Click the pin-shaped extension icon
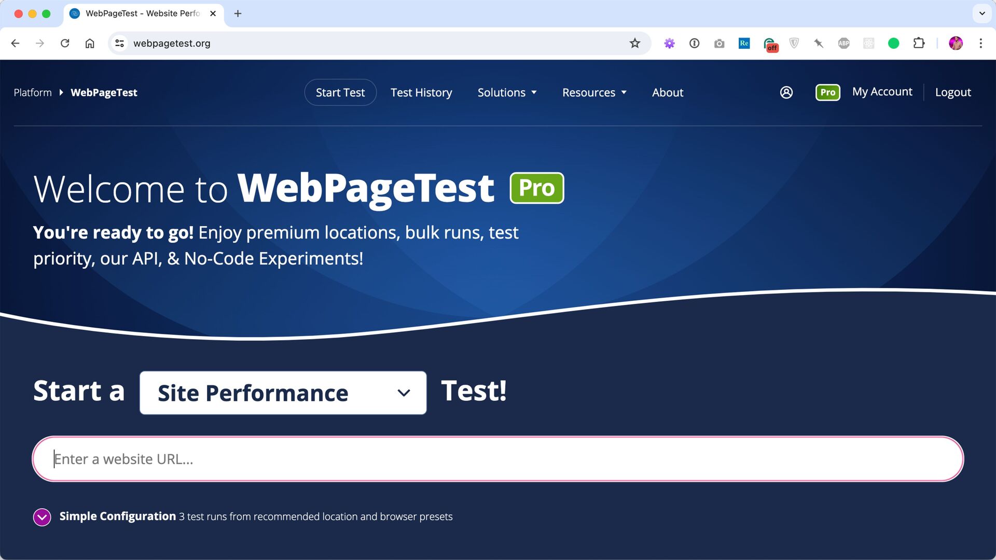Image resolution: width=996 pixels, height=560 pixels. click(x=819, y=44)
